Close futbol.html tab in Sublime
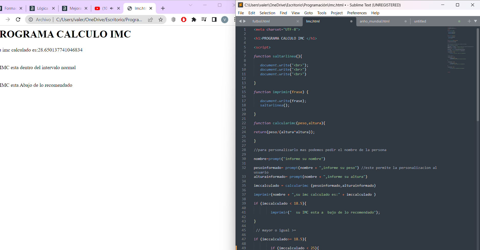 tap(298, 21)
